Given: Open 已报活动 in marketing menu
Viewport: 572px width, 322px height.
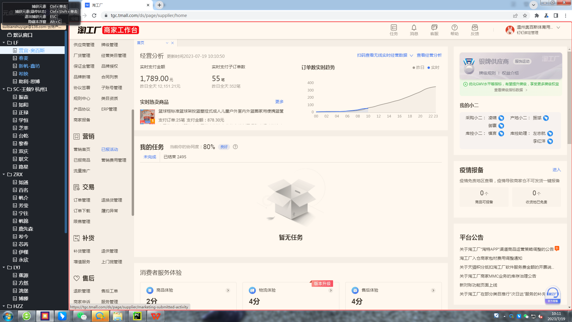Looking at the screenshot, I should point(110,149).
